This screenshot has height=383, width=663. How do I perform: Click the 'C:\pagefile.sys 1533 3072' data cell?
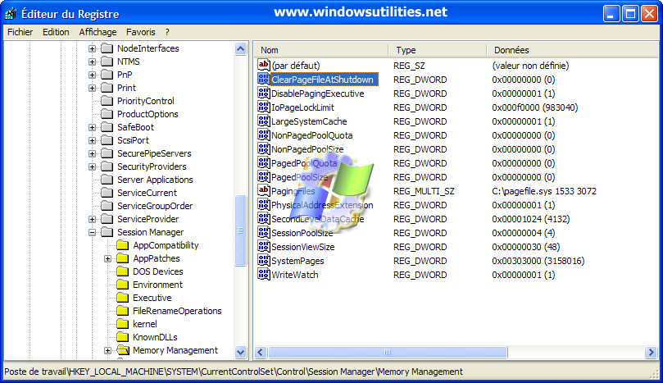point(544,191)
